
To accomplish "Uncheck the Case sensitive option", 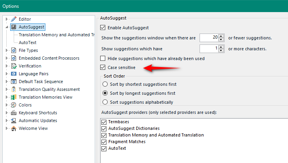I will (x=103, y=67).
